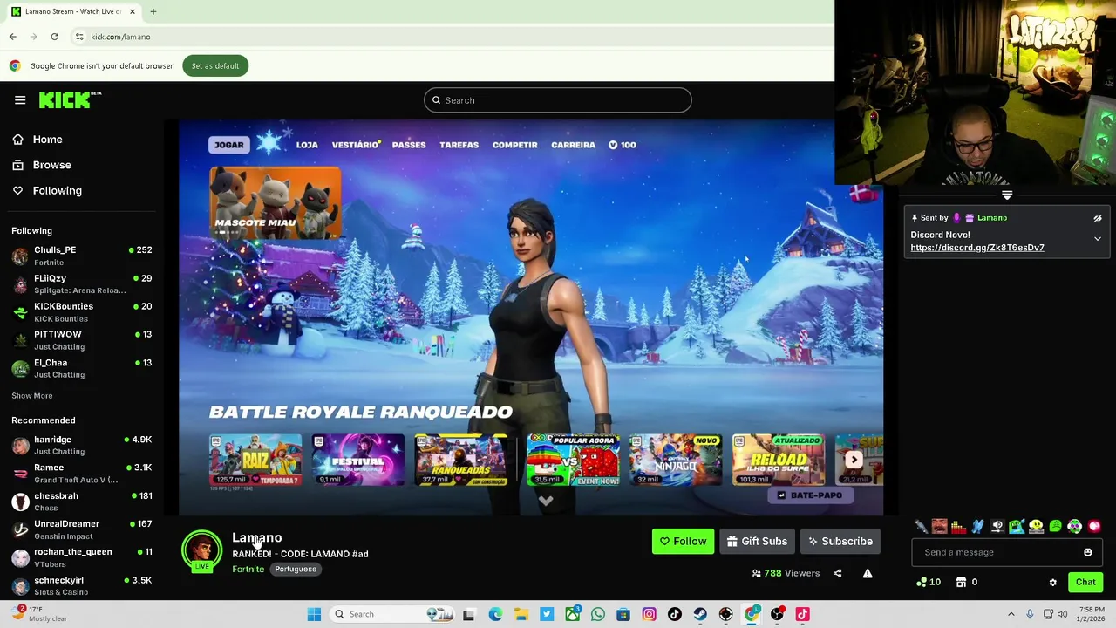Viewport: 1116px width, 628px height.
Task: Reload the browser page
Action: 54,37
